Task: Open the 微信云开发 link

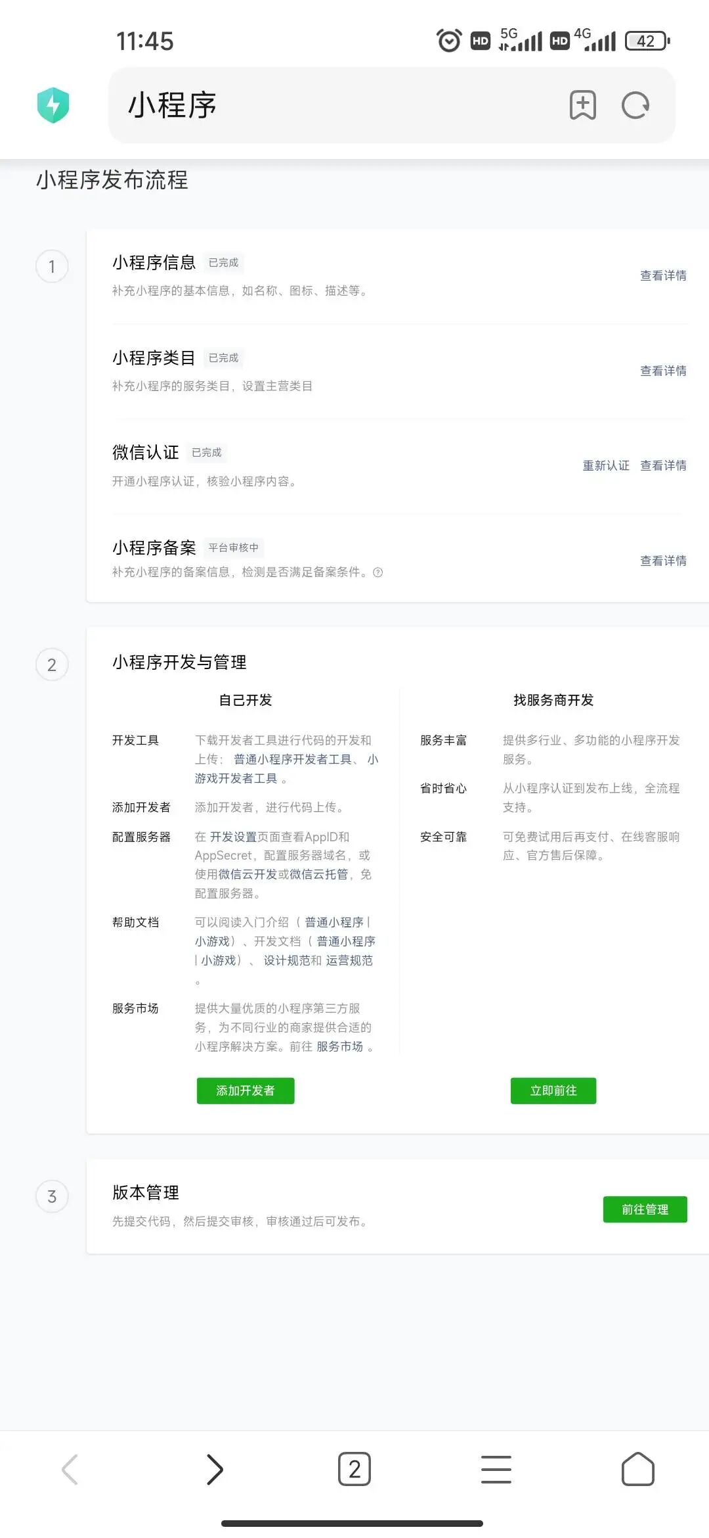Action: click(x=247, y=874)
